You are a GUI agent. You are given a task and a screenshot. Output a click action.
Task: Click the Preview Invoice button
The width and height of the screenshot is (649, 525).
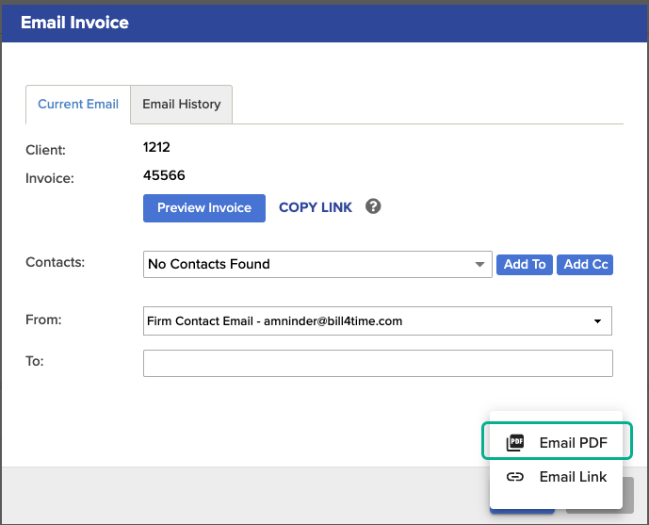pos(204,208)
